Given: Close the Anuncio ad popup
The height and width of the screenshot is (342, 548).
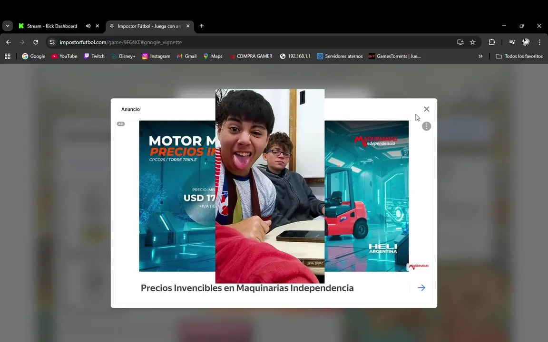Looking at the screenshot, I should [426, 109].
